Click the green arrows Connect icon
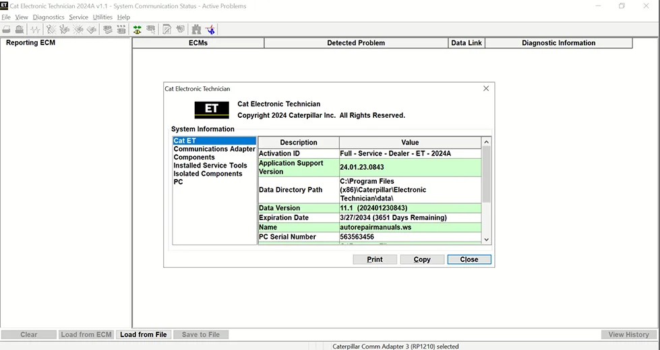This screenshot has width=660, height=350. click(x=137, y=30)
